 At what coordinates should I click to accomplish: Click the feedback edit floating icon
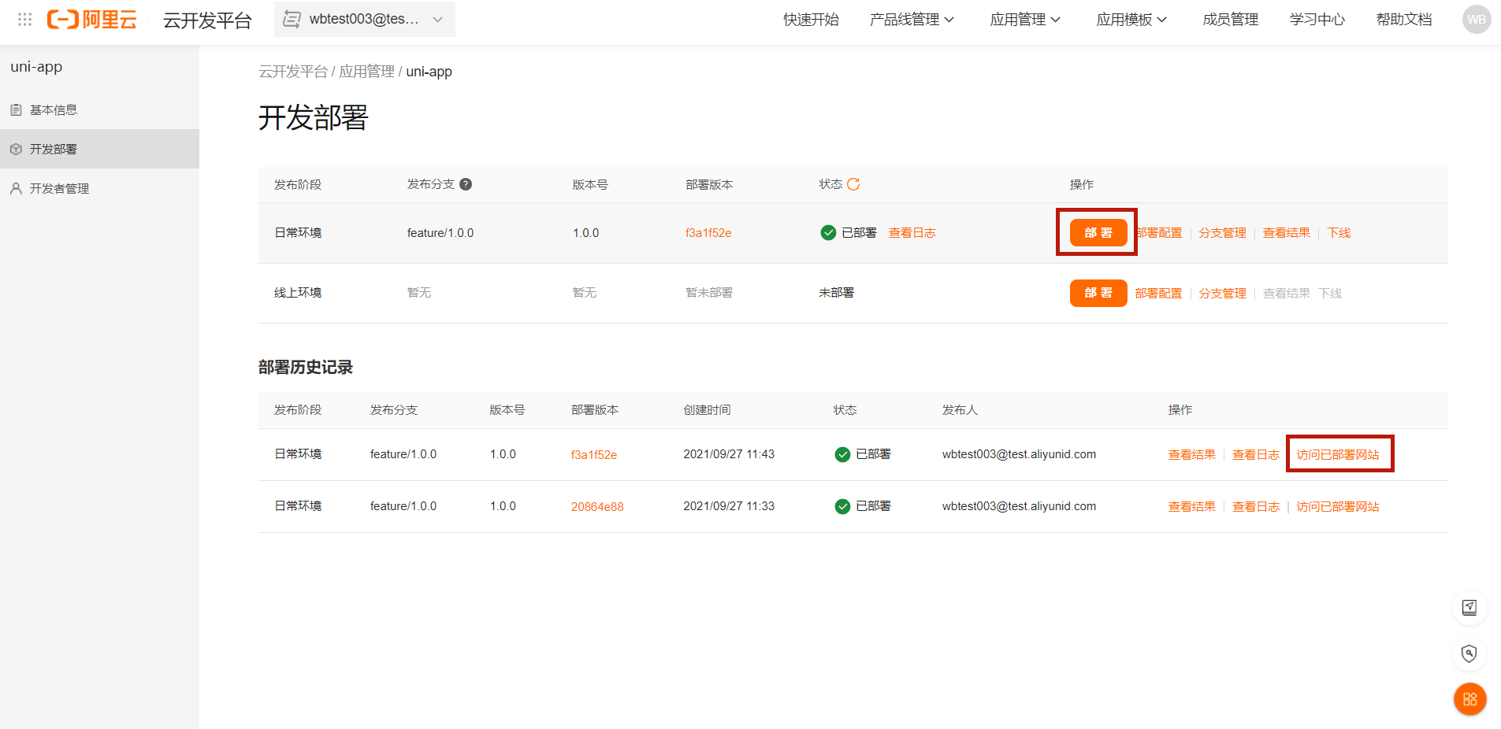click(1469, 608)
